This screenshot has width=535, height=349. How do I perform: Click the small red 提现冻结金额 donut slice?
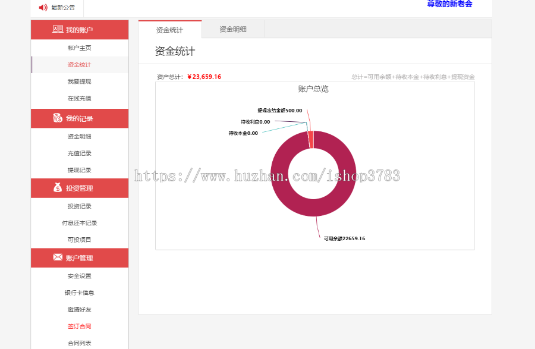(311, 140)
